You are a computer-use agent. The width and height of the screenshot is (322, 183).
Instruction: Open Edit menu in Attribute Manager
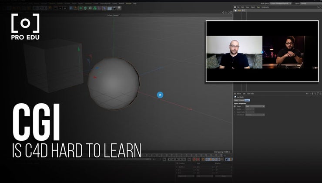244,94
